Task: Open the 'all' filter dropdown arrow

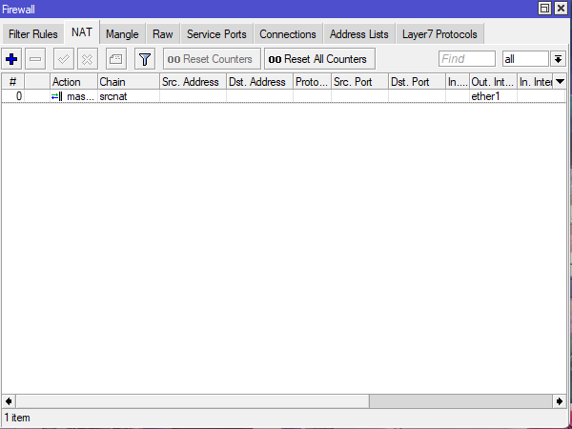Action: coord(558,59)
